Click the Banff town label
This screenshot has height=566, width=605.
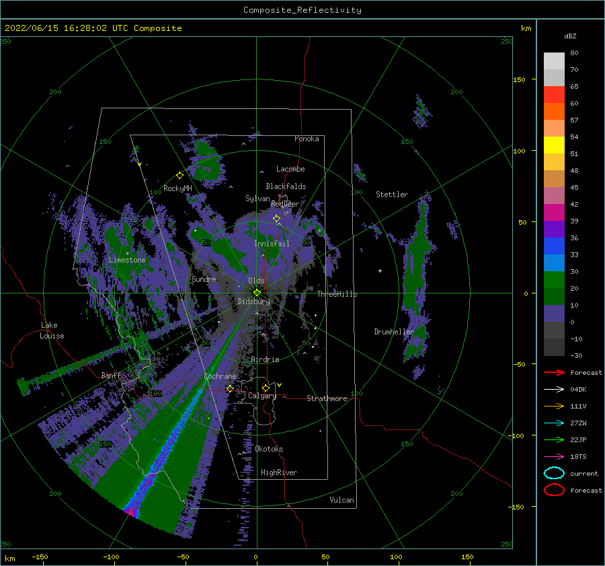[x=111, y=375]
